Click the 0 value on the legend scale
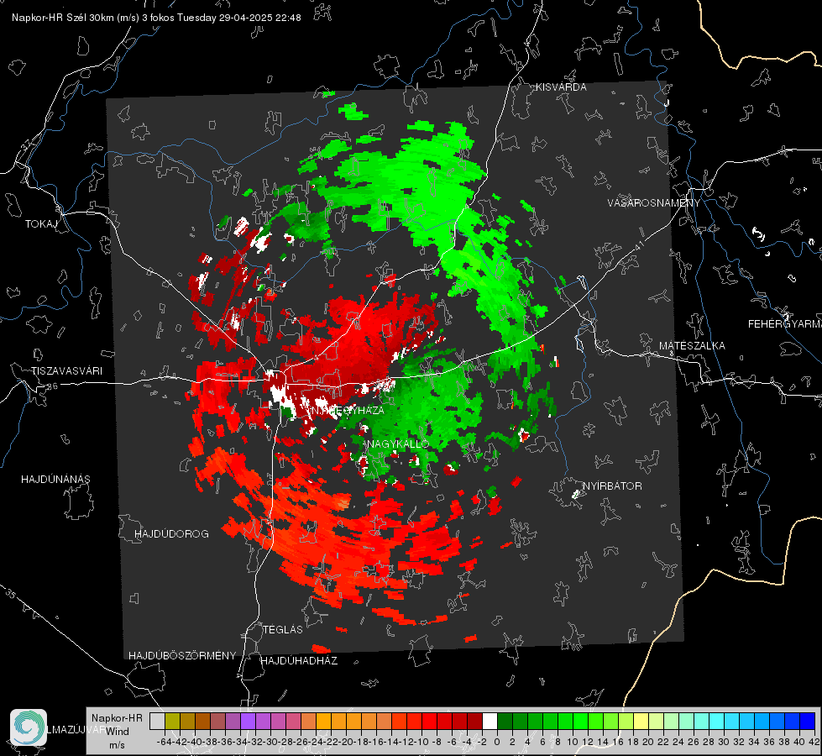The width and height of the screenshot is (822, 756). pyautogui.click(x=497, y=742)
